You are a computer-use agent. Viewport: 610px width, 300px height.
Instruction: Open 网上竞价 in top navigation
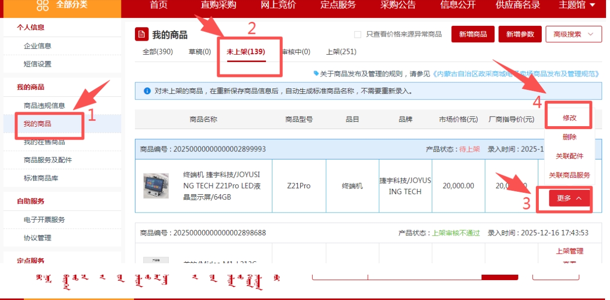(x=278, y=5)
